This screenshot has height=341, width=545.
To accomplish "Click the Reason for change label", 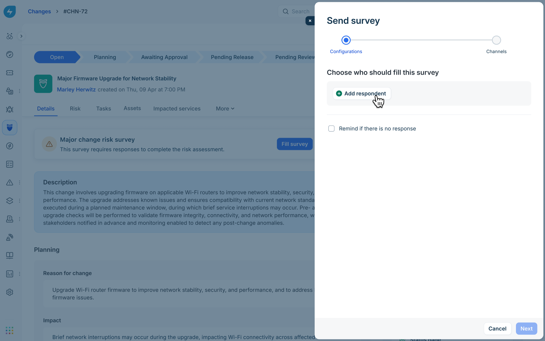I will 67,273.
